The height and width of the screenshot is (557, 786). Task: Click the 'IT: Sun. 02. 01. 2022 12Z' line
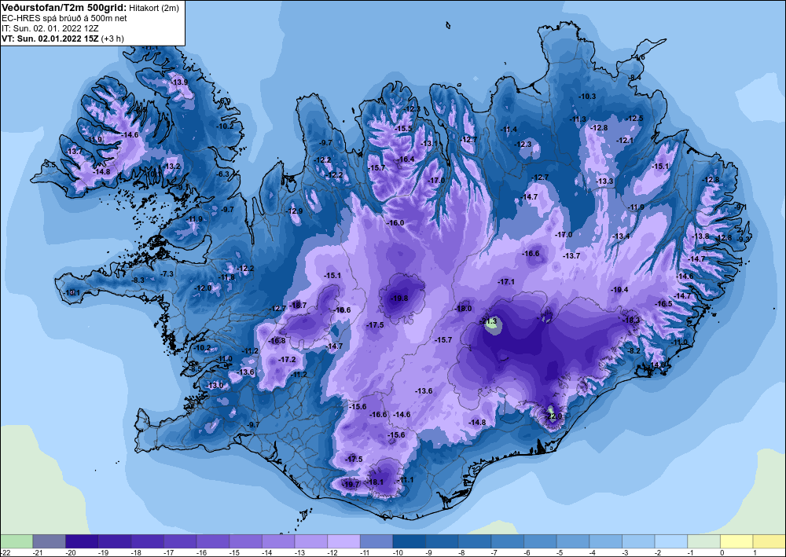click(50, 28)
